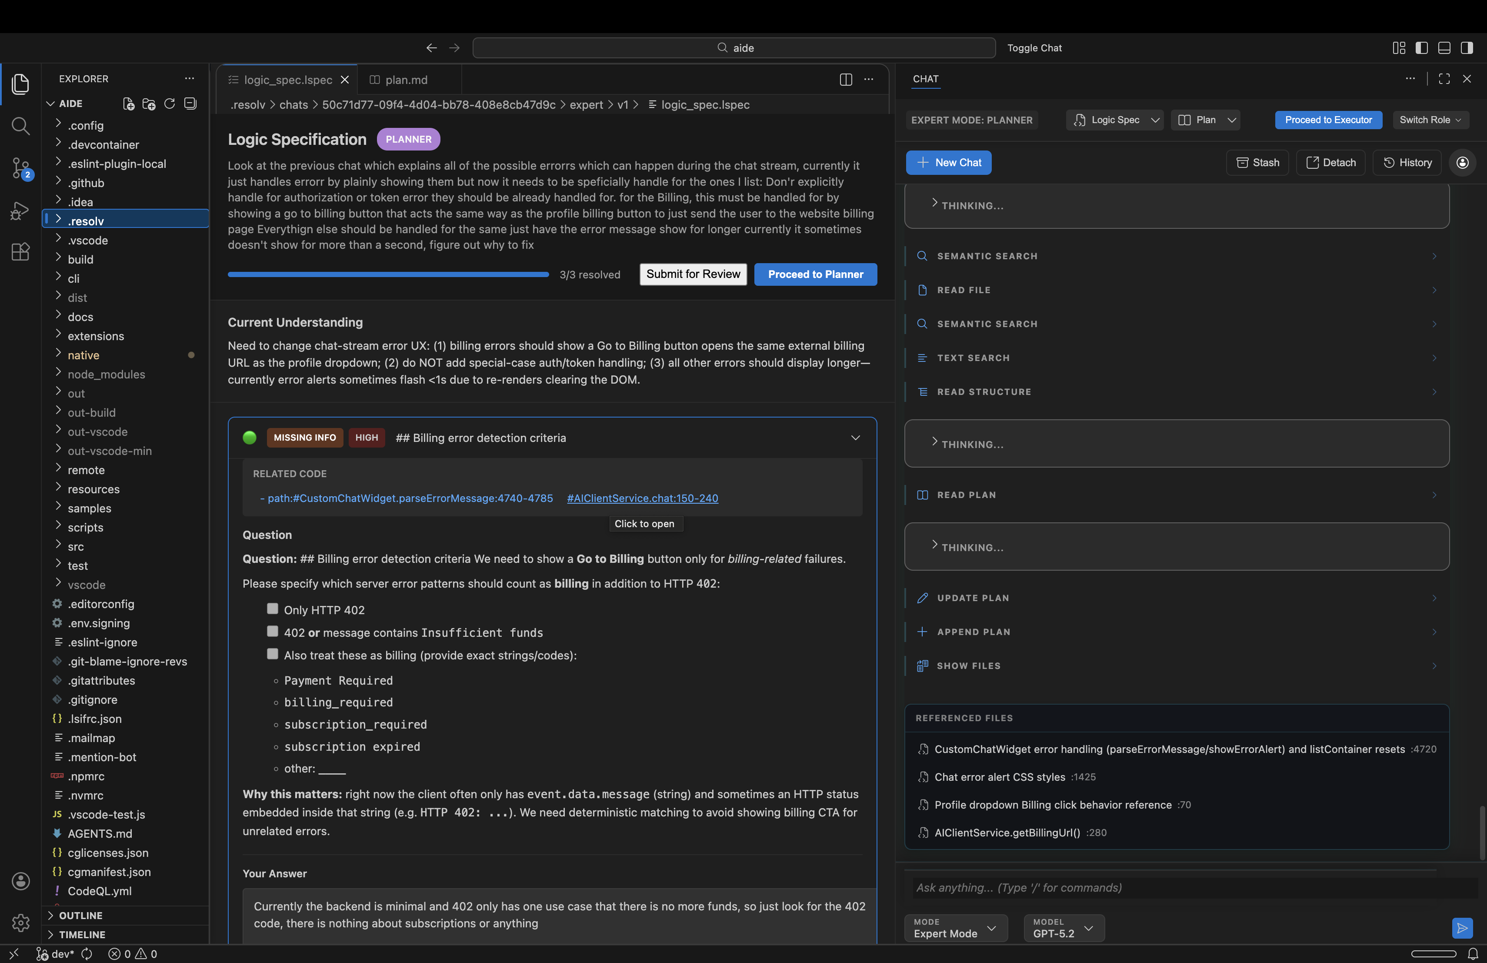The width and height of the screenshot is (1487, 963).
Task: Expand the src folder in Explorer
Action: [75, 546]
